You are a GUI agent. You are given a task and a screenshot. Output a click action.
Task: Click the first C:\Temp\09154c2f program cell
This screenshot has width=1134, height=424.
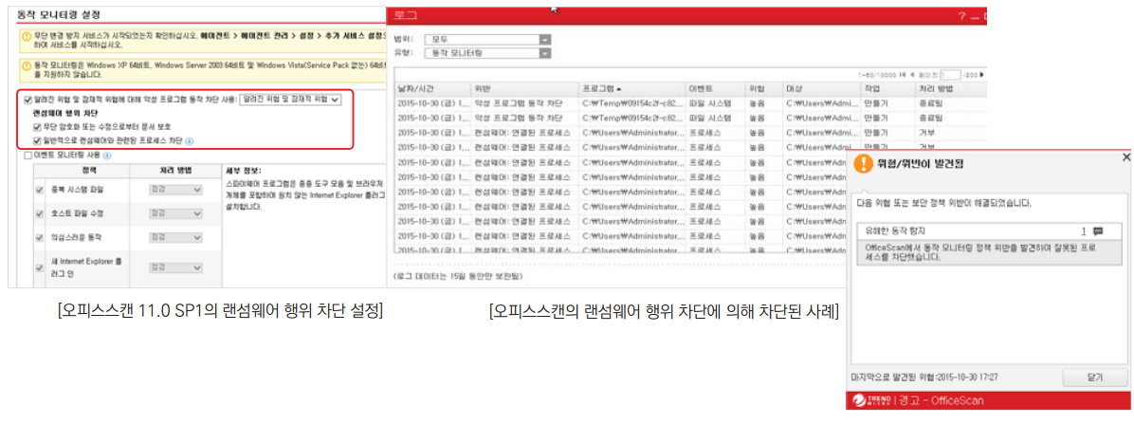pos(631,102)
